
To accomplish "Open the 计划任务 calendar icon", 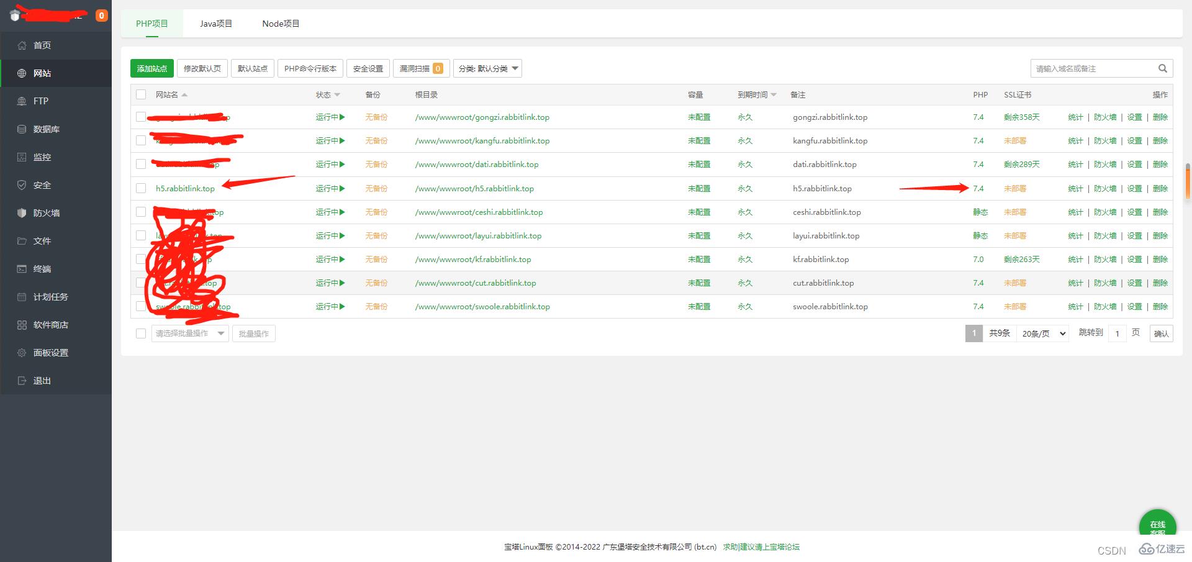I will click(x=22, y=297).
